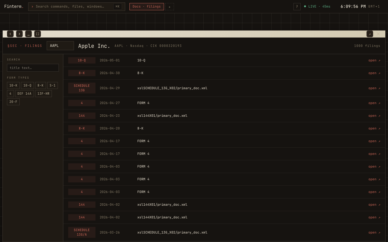
Task: Click the 144 badge in the 2026-04-23 row
Action: (82, 116)
